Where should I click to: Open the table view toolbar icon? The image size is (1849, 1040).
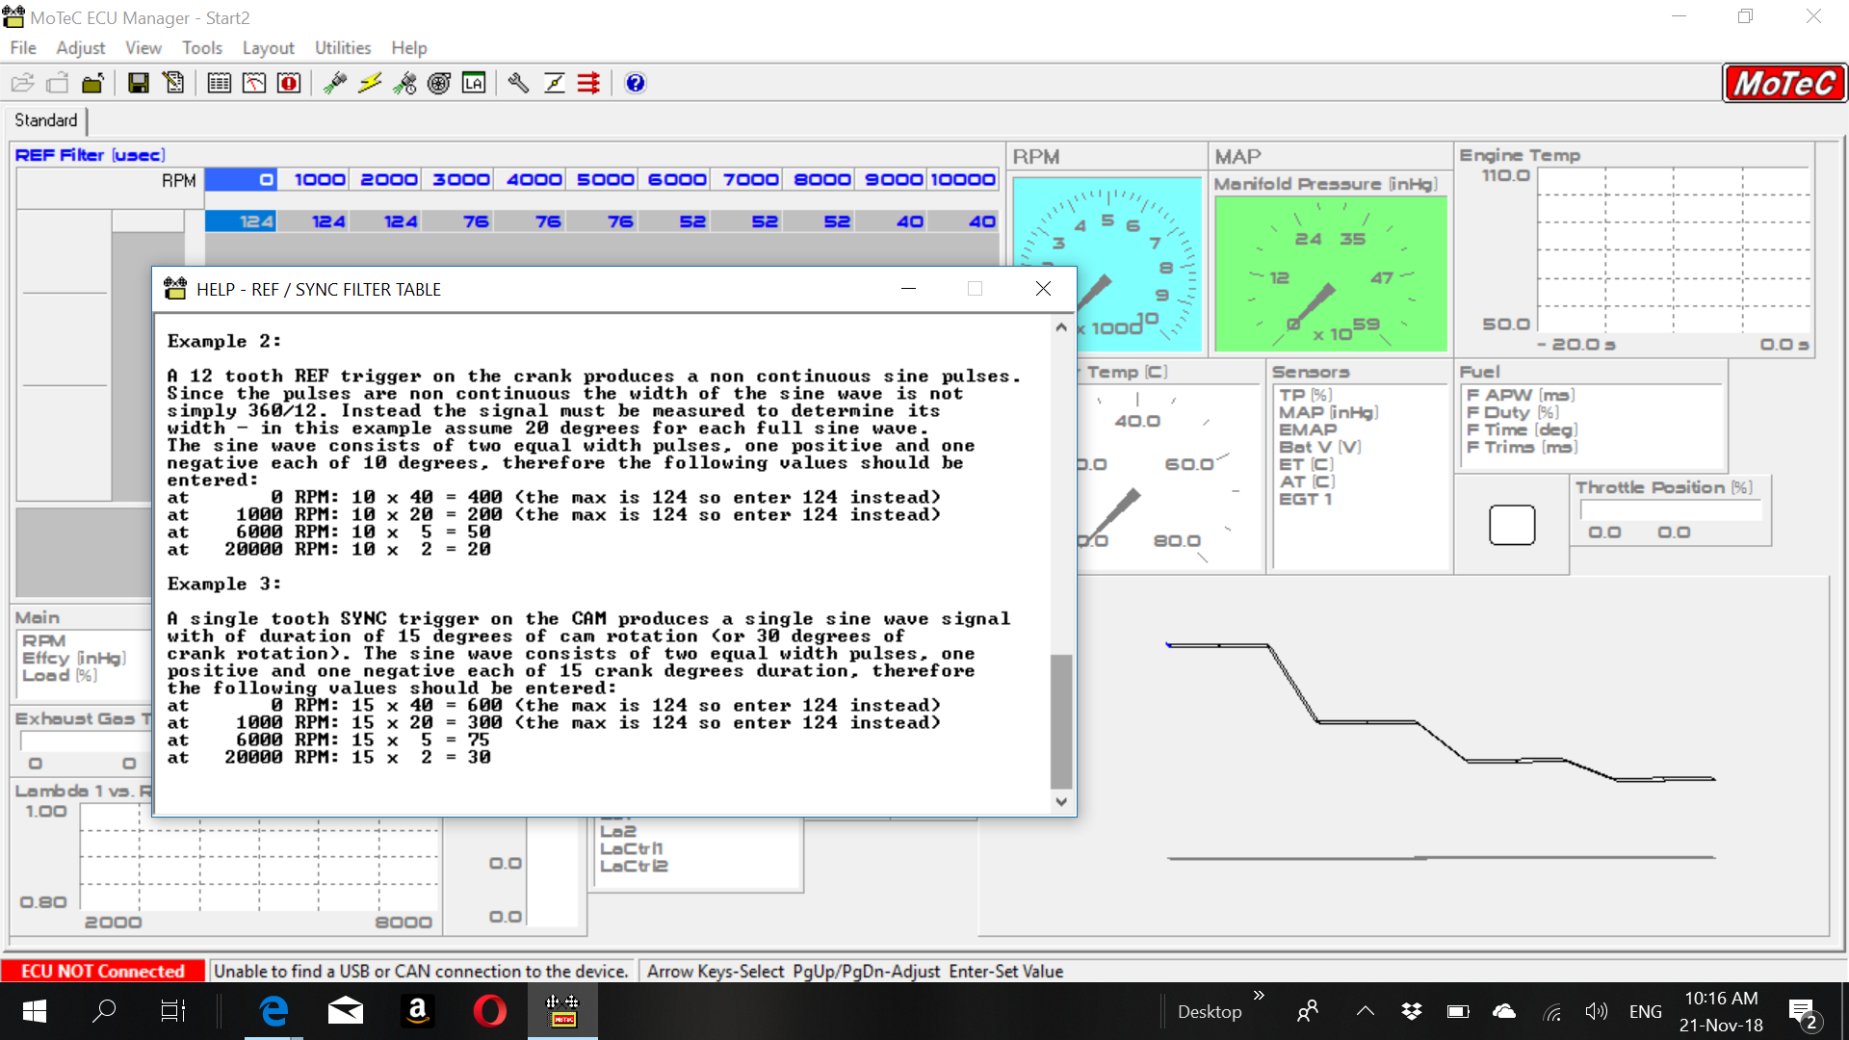tap(220, 83)
